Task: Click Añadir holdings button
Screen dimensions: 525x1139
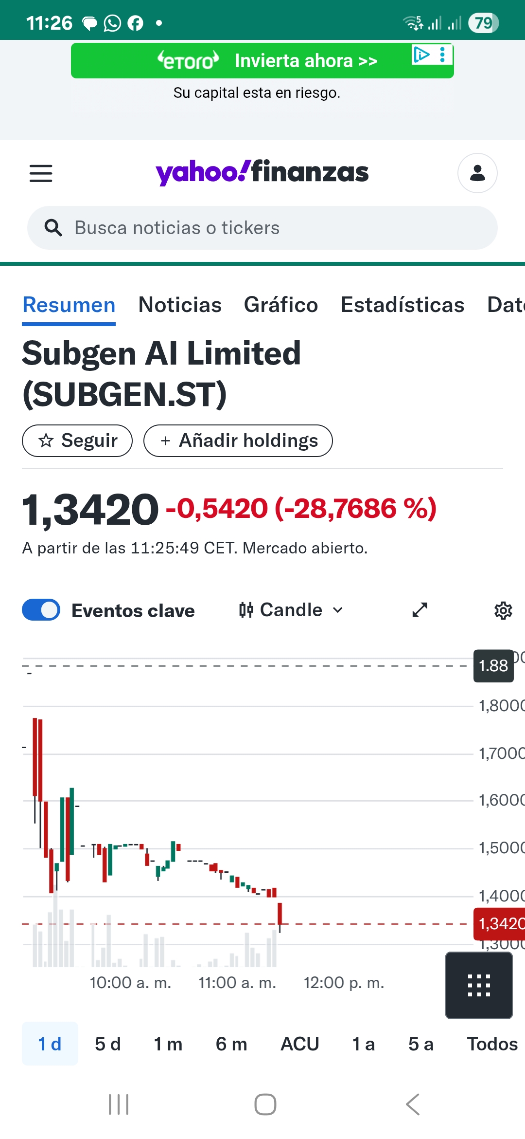Action: coord(238,441)
